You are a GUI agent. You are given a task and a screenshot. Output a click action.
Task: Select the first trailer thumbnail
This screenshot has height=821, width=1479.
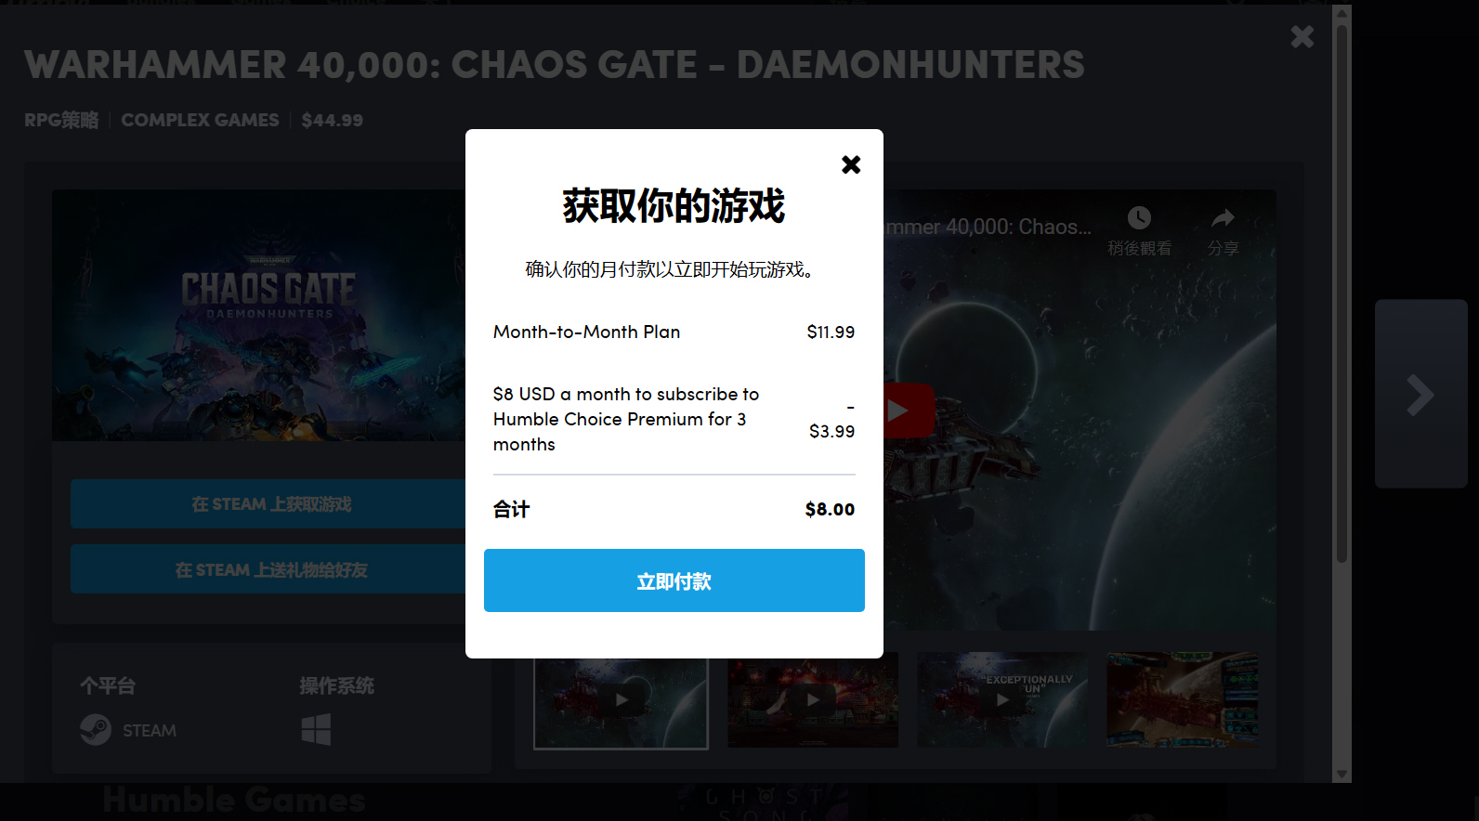[621, 701]
